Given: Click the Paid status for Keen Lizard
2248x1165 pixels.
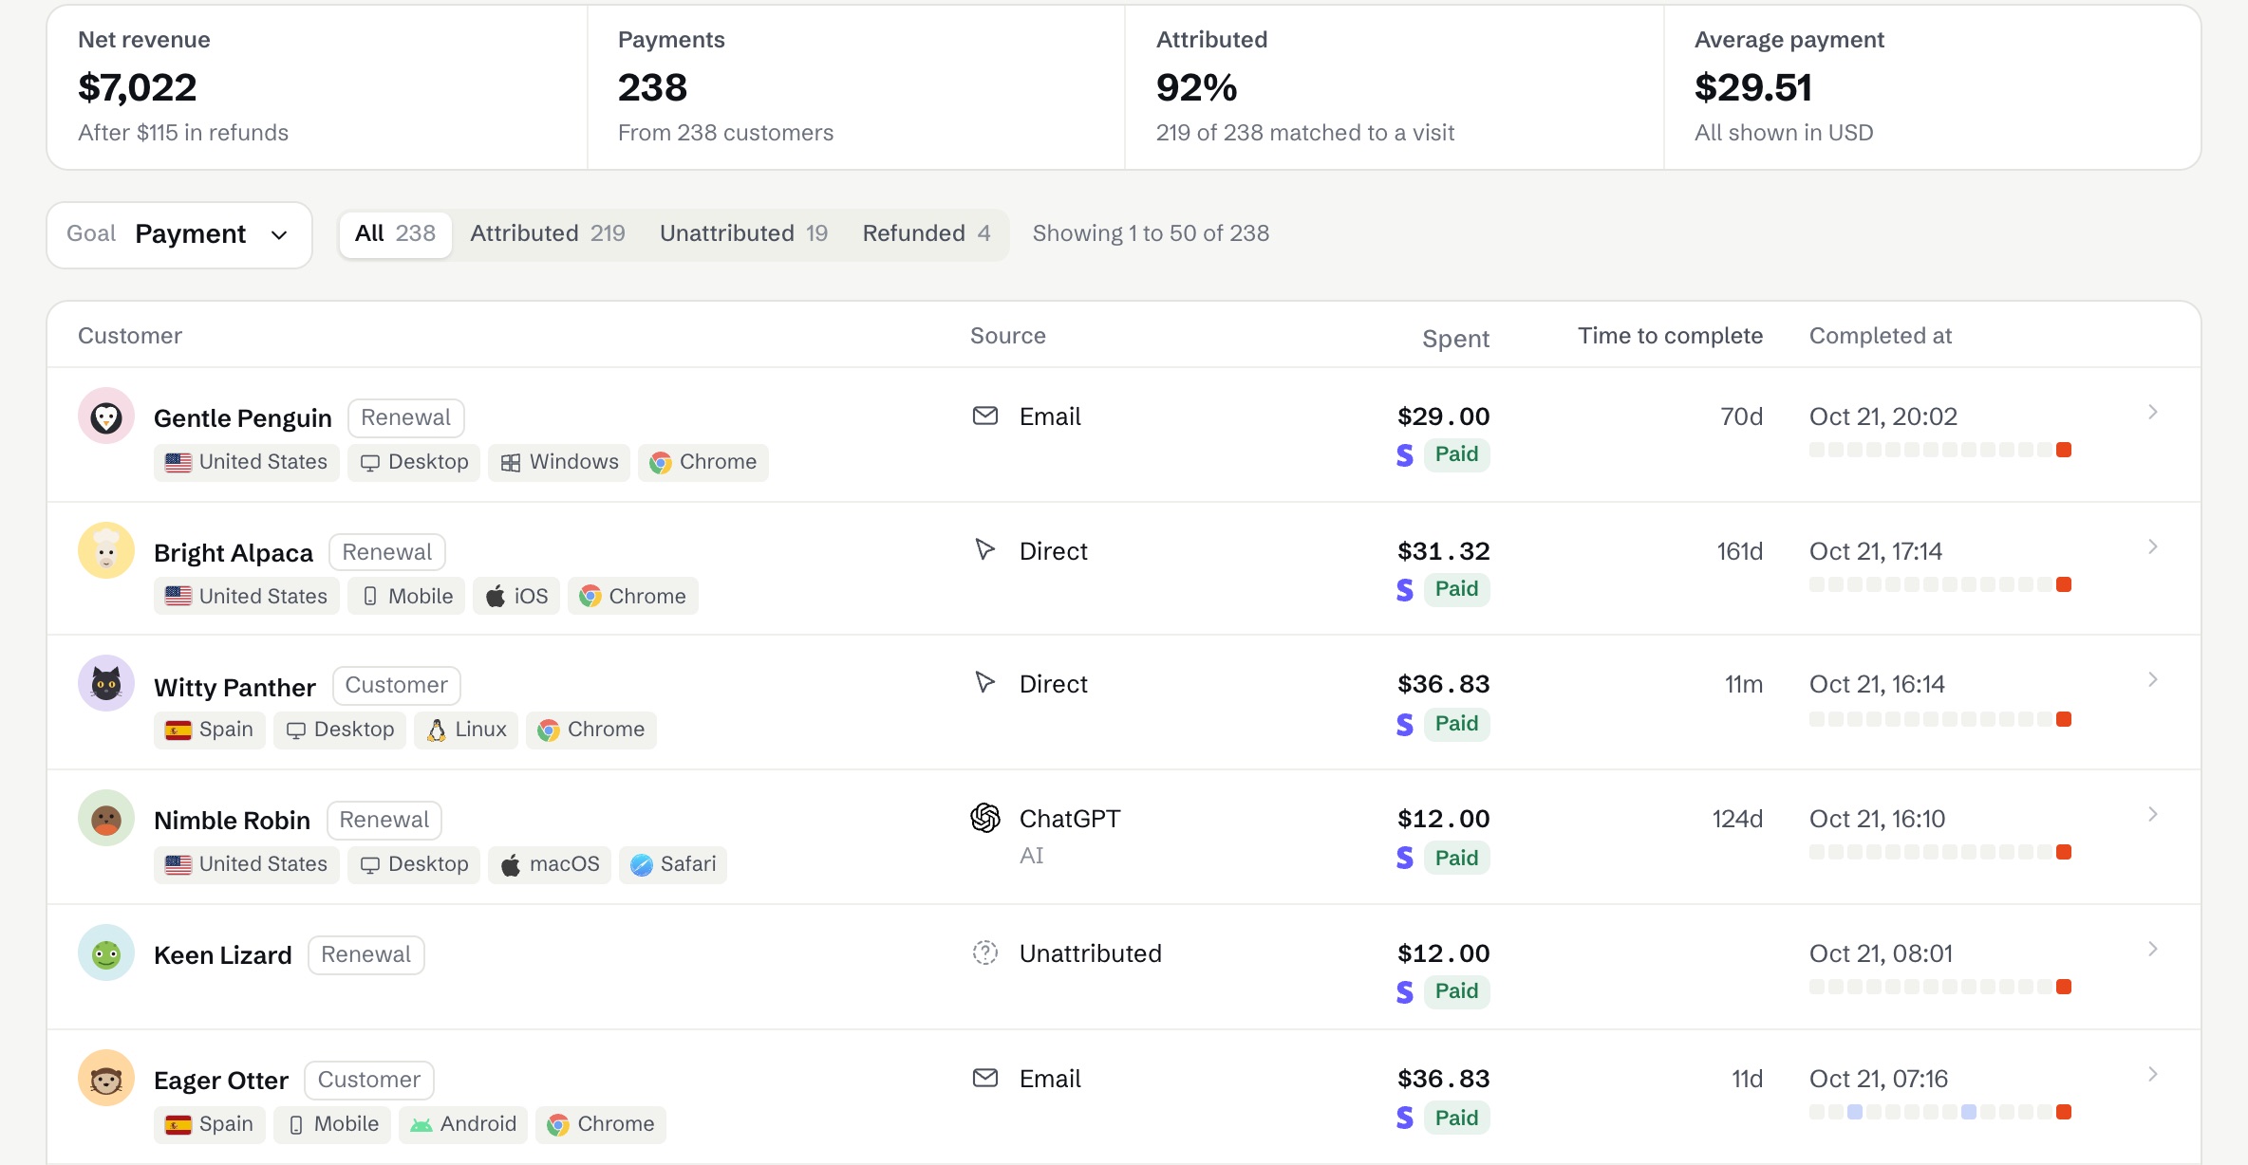Looking at the screenshot, I should tap(1456, 991).
